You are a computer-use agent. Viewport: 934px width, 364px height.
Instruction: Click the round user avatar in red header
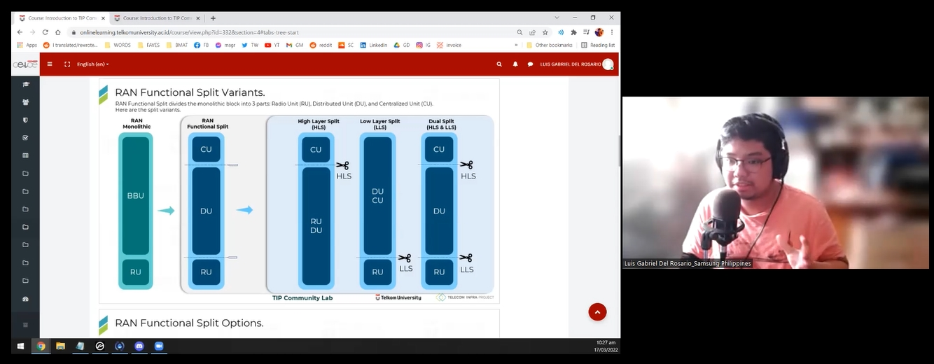[x=608, y=64]
